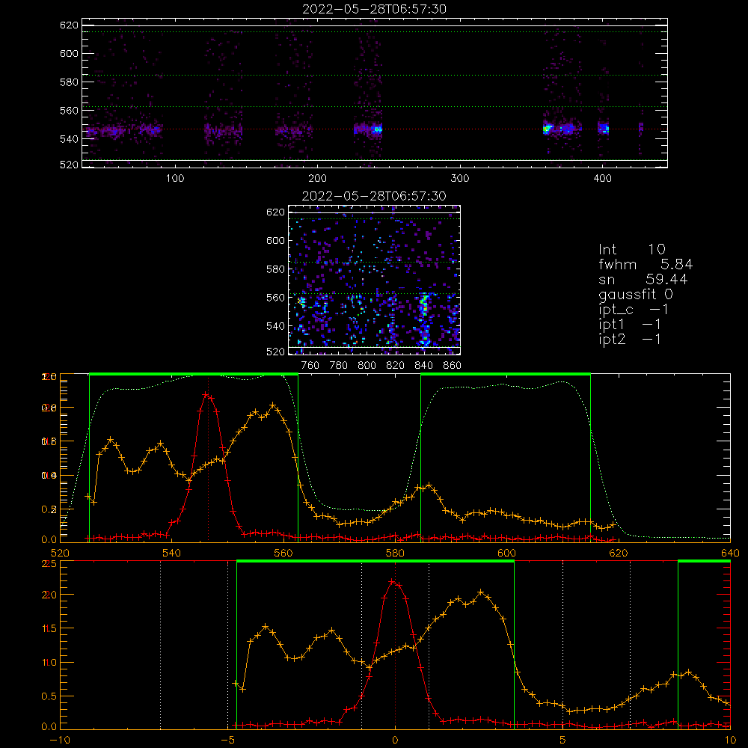
Task: Select the 'Int 10' readout text
Action: (x=631, y=250)
